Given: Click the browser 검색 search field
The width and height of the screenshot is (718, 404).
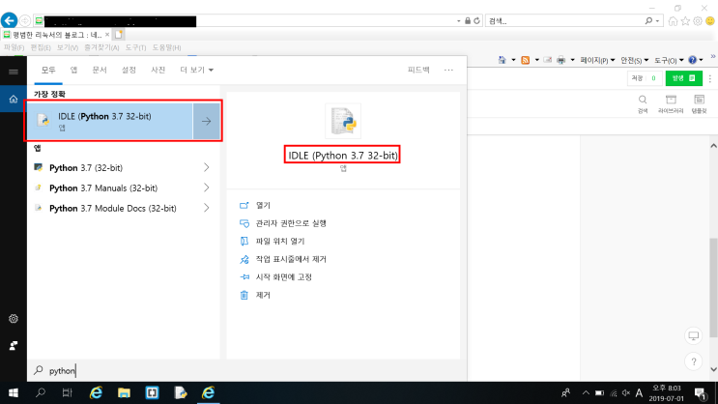Looking at the screenshot, I should 565,21.
